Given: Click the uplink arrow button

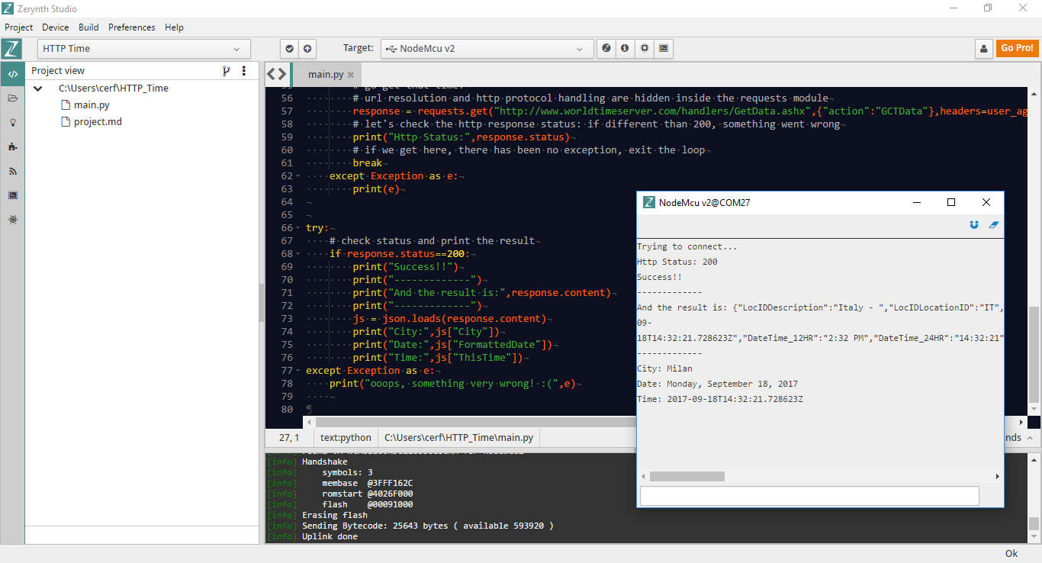Looking at the screenshot, I should coord(307,49).
